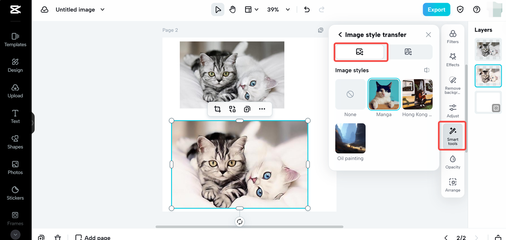Open the Effects tool
The width and height of the screenshot is (506, 240).
(x=453, y=59)
